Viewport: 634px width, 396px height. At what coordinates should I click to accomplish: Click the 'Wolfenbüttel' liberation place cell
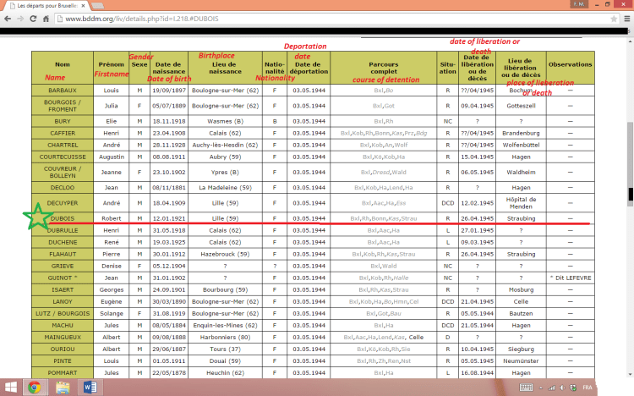521,145
